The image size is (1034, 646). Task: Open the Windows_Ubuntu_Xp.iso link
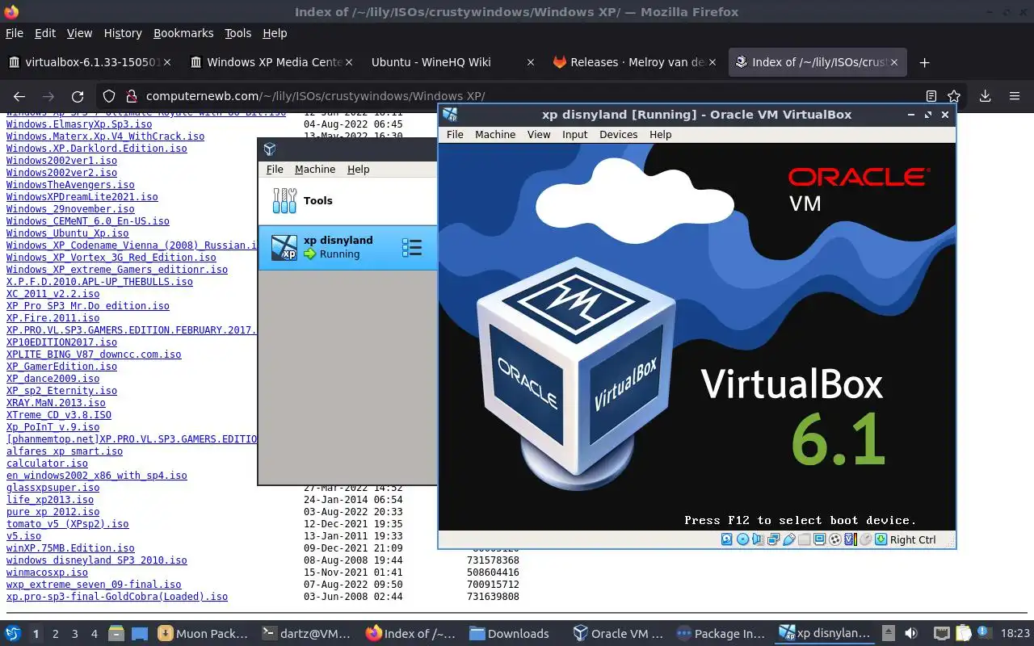tap(67, 233)
